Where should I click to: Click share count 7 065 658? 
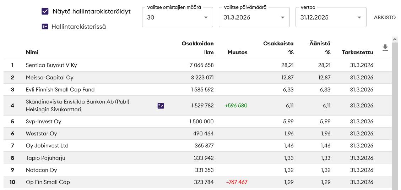202,65
